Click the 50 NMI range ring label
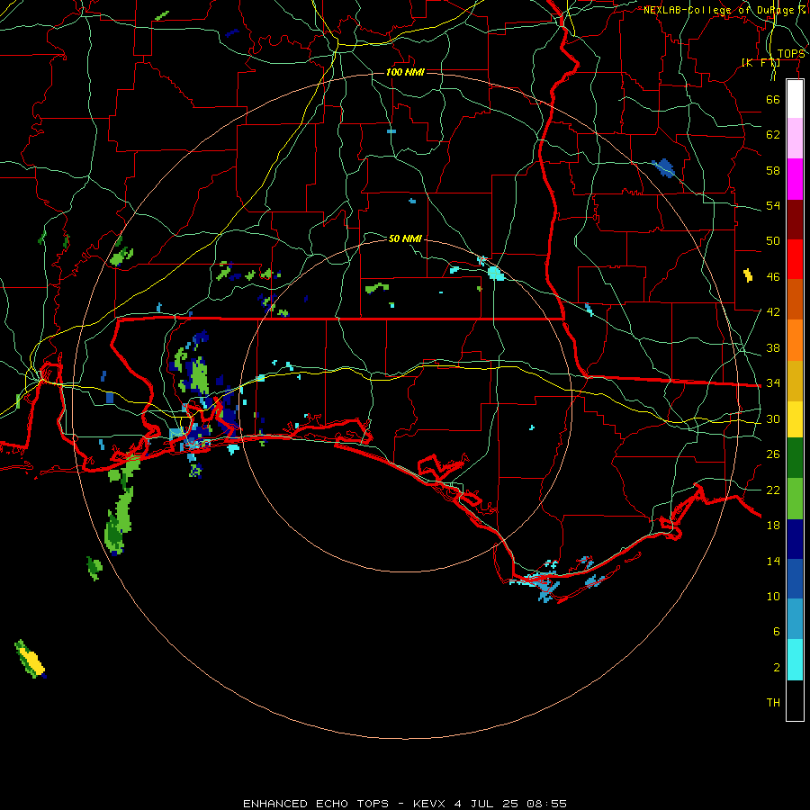The height and width of the screenshot is (810, 810). point(405,238)
